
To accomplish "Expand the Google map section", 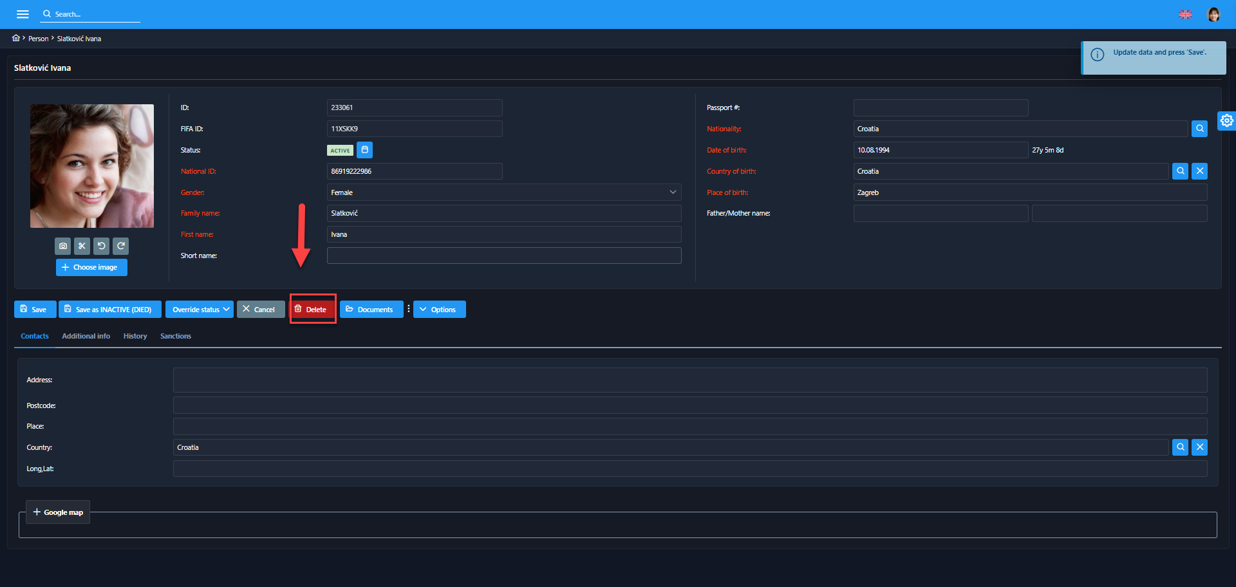I will pos(58,512).
